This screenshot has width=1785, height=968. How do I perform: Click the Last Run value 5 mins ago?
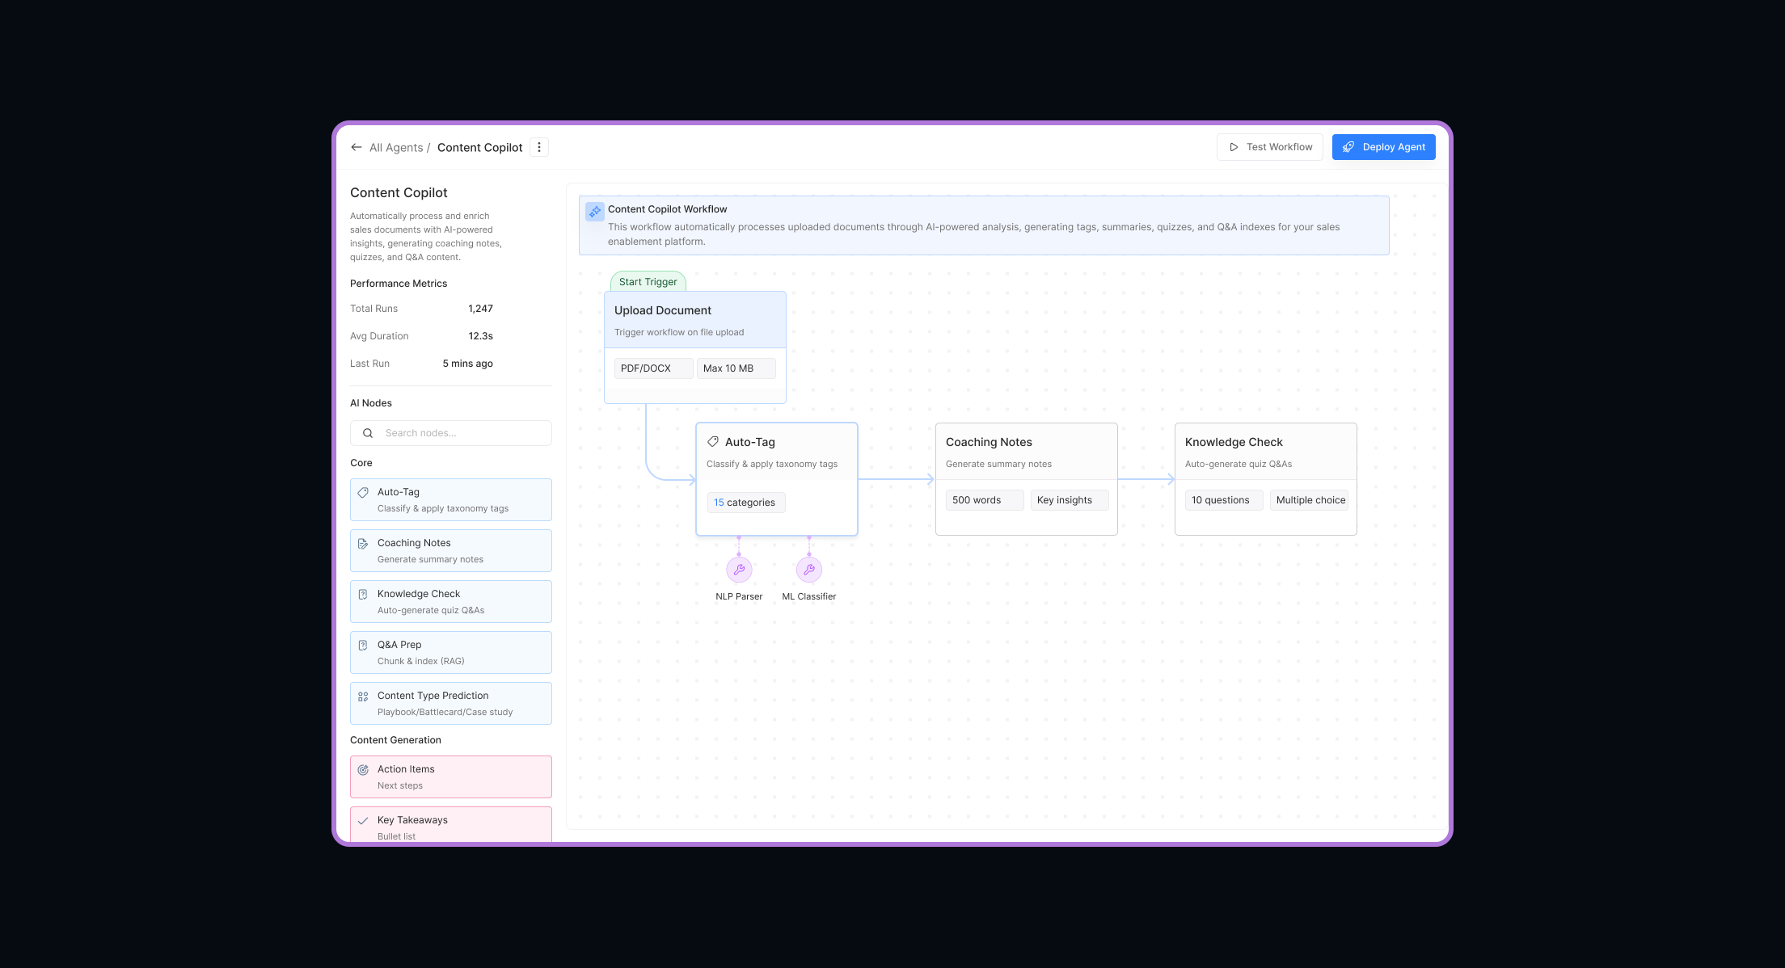coord(467,364)
